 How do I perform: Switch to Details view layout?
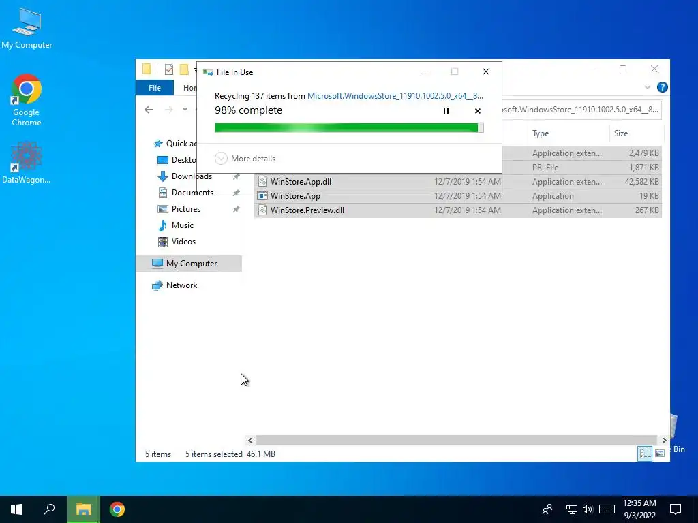645,453
